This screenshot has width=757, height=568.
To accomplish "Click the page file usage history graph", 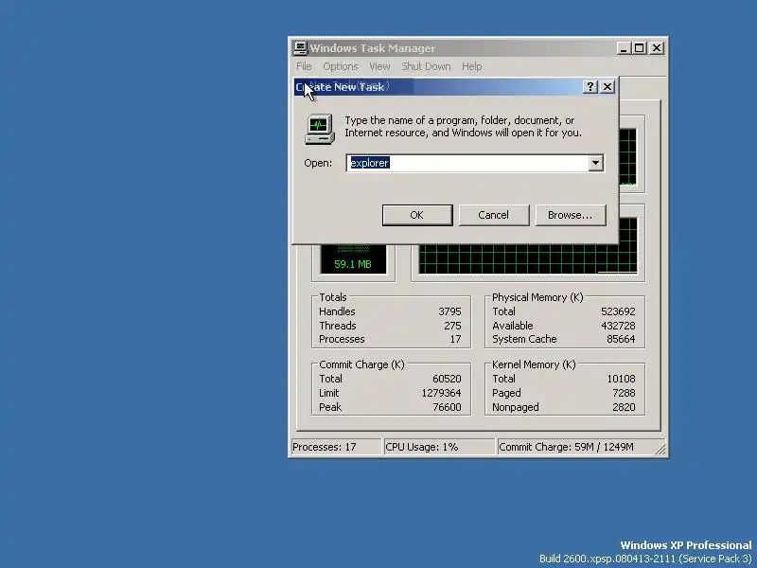I will click(x=528, y=259).
